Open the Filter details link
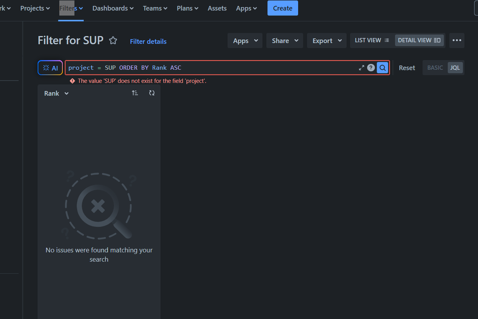 click(148, 42)
